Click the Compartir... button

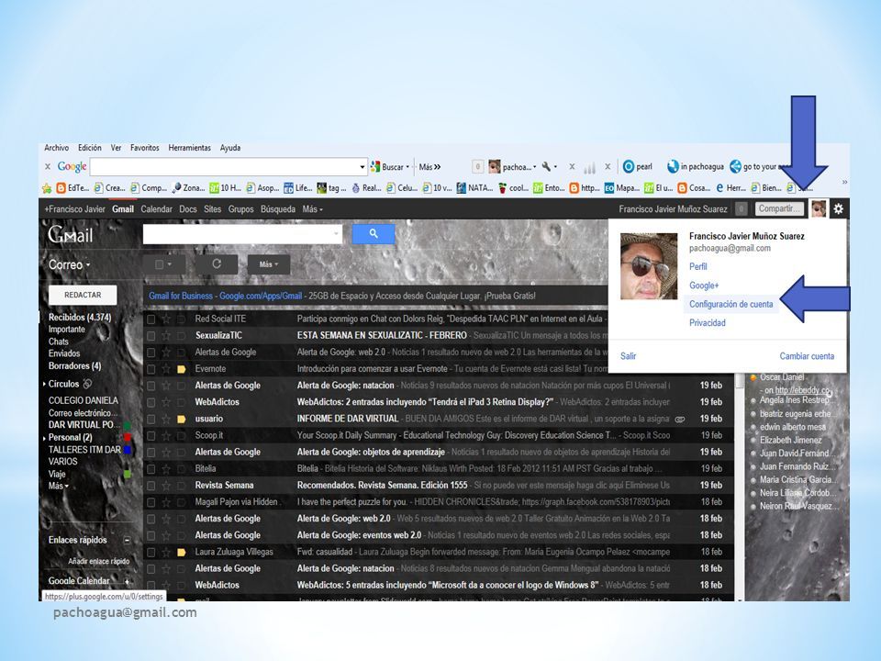[x=780, y=208]
